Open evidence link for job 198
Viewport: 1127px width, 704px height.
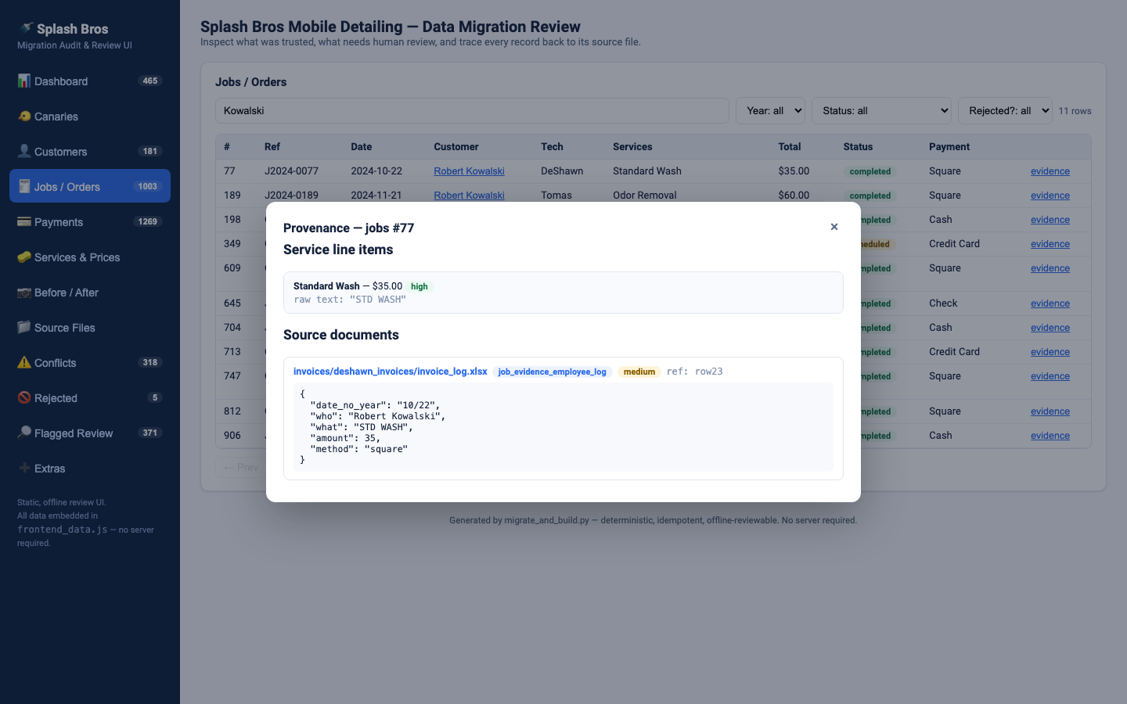[x=1050, y=220]
